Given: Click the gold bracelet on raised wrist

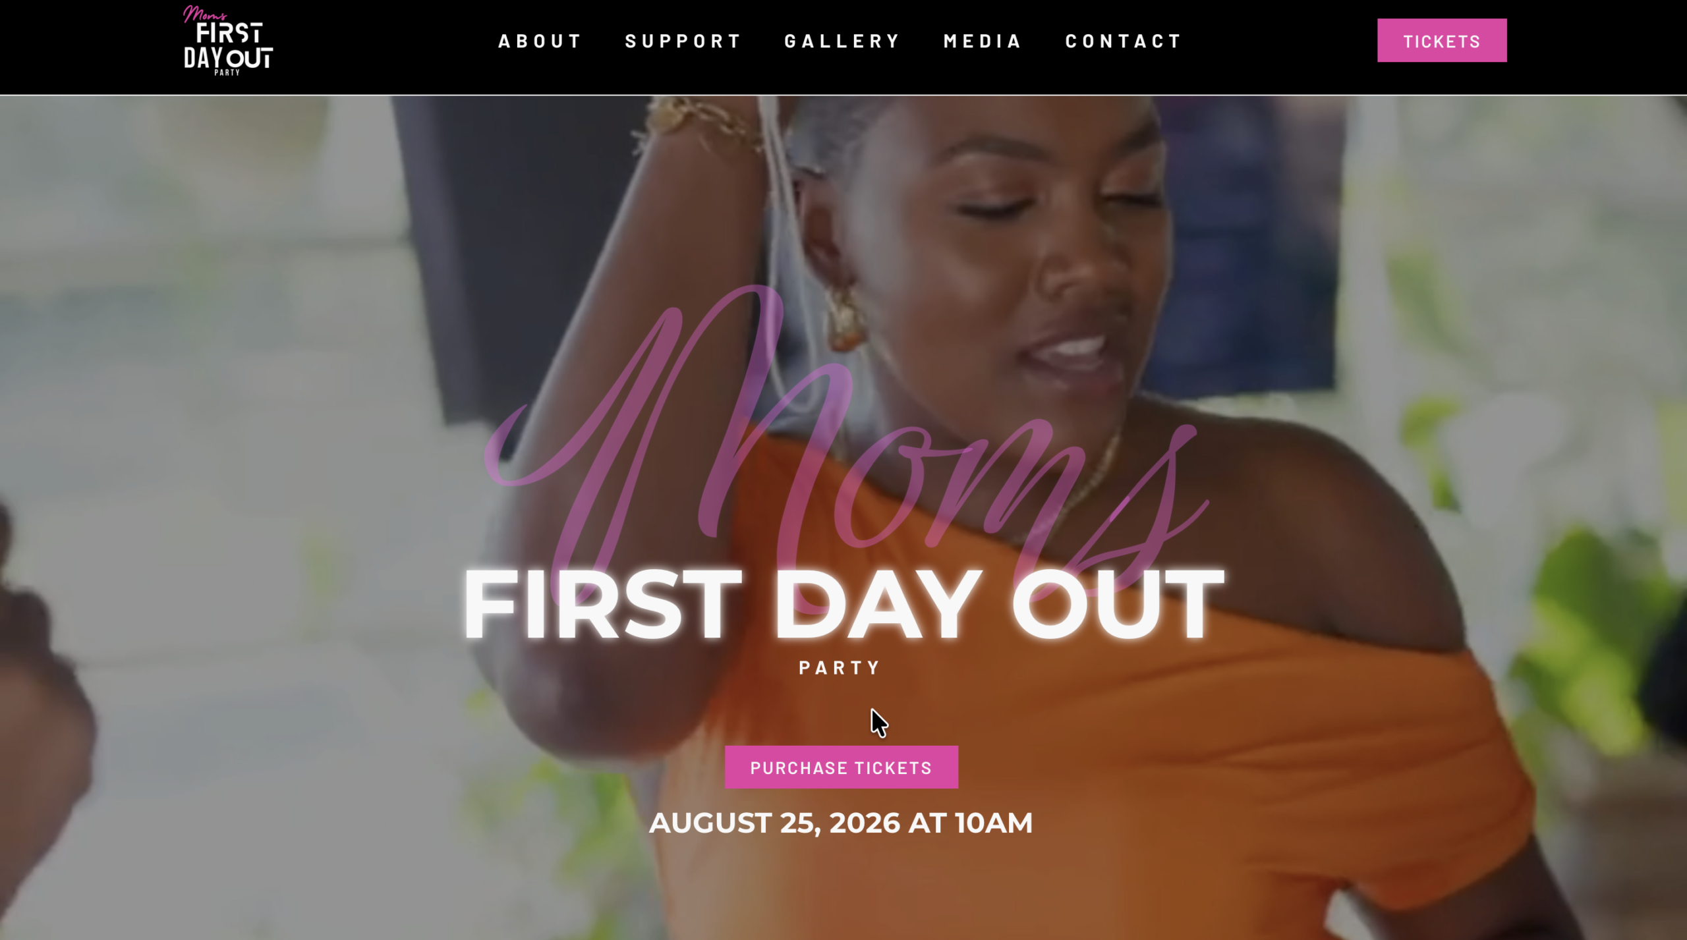Looking at the screenshot, I should click(699, 122).
